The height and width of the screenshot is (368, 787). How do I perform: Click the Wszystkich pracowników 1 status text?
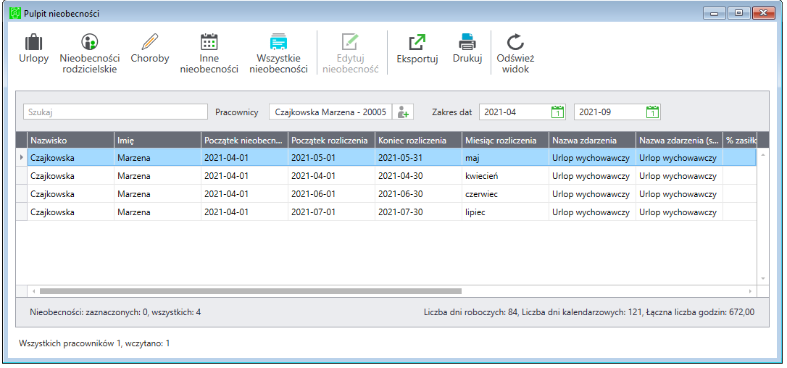click(94, 343)
